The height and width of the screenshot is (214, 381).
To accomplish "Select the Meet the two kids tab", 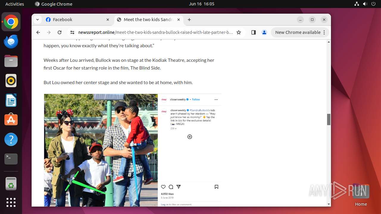I will pos(148,20).
